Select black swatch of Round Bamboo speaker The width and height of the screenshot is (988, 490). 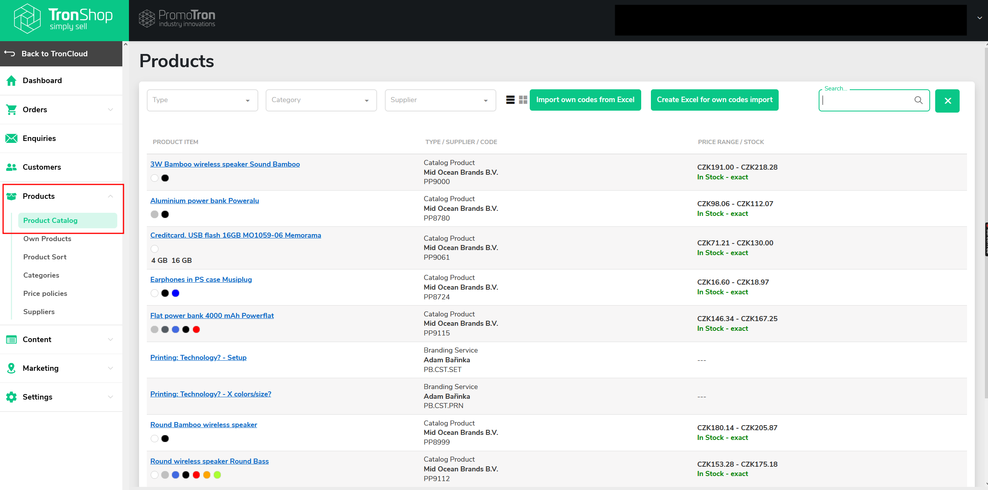[165, 438]
